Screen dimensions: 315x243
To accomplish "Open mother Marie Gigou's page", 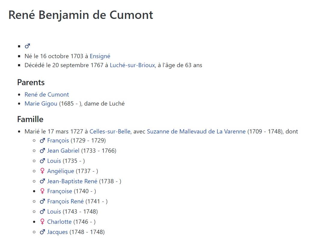I will pyautogui.click(x=41, y=104).
